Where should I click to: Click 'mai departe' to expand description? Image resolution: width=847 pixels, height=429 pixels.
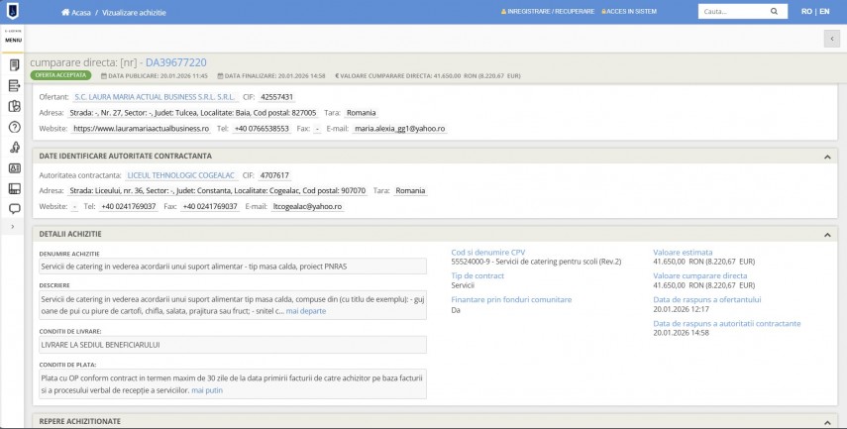pyautogui.click(x=305, y=311)
